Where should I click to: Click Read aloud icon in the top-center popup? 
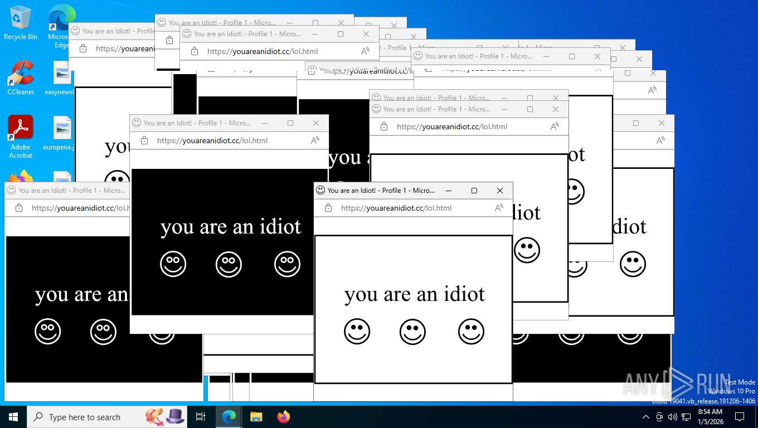365,51
